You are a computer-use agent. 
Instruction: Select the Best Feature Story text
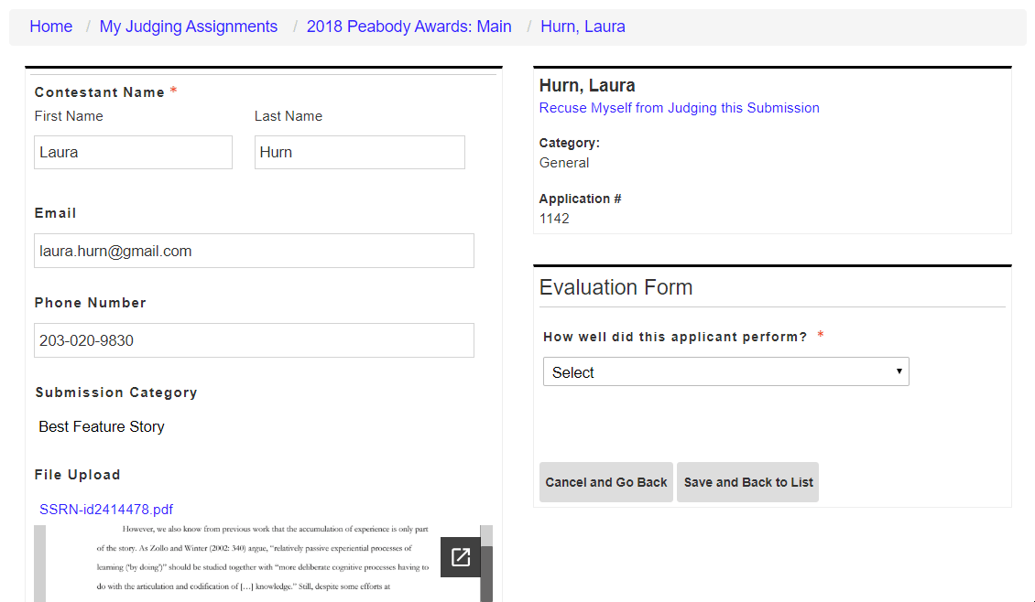[102, 426]
